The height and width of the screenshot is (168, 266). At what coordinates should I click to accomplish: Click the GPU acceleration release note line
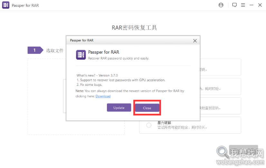pyautogui.click(x=121, y=80)
